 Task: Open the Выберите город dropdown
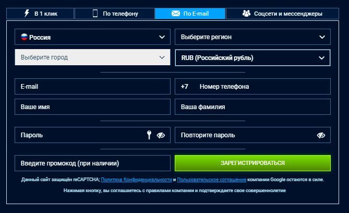point(92,57)
